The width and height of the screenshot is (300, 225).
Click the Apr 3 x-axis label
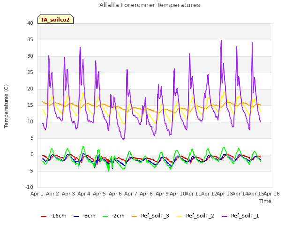click(x=68, y=194)
